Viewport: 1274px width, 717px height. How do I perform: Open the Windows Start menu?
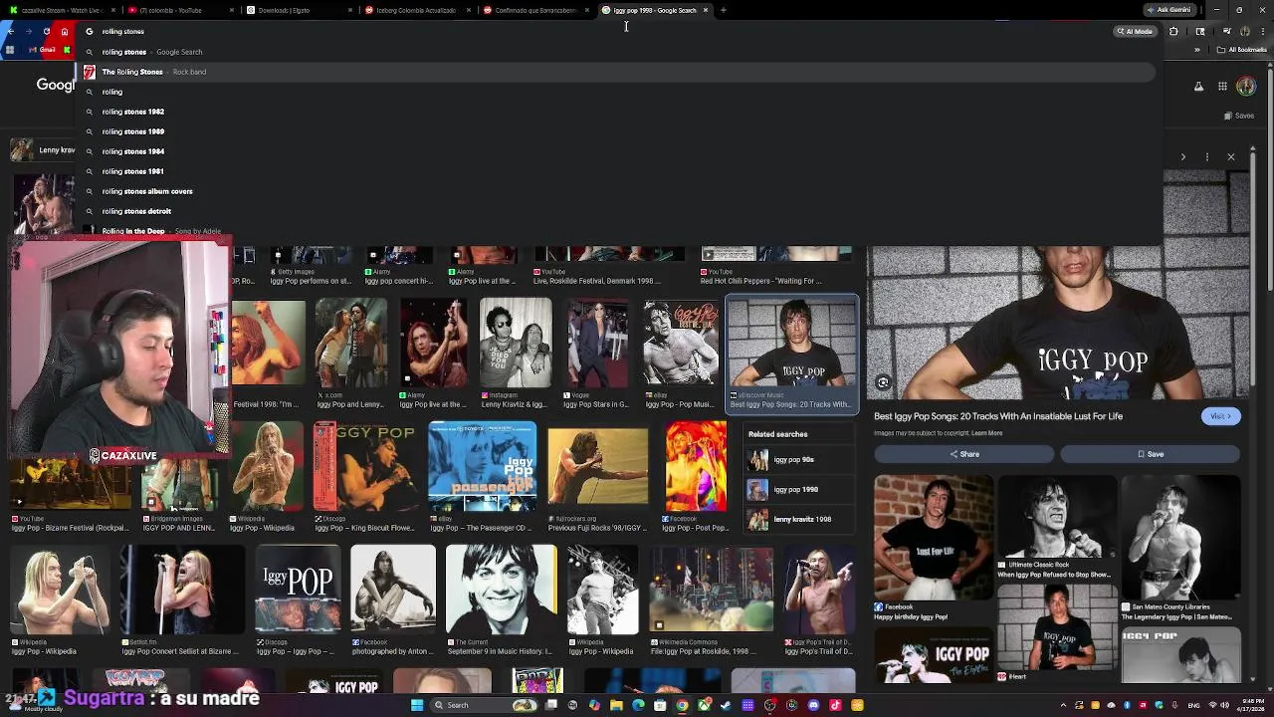(x=417, y=705)
